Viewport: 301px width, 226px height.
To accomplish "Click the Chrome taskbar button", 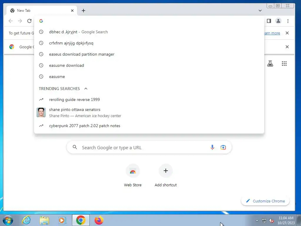I will [x=81, y=220].
